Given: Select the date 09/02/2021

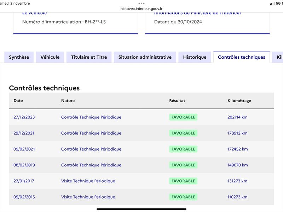Looking at the screenshot, I should (24, 149).
